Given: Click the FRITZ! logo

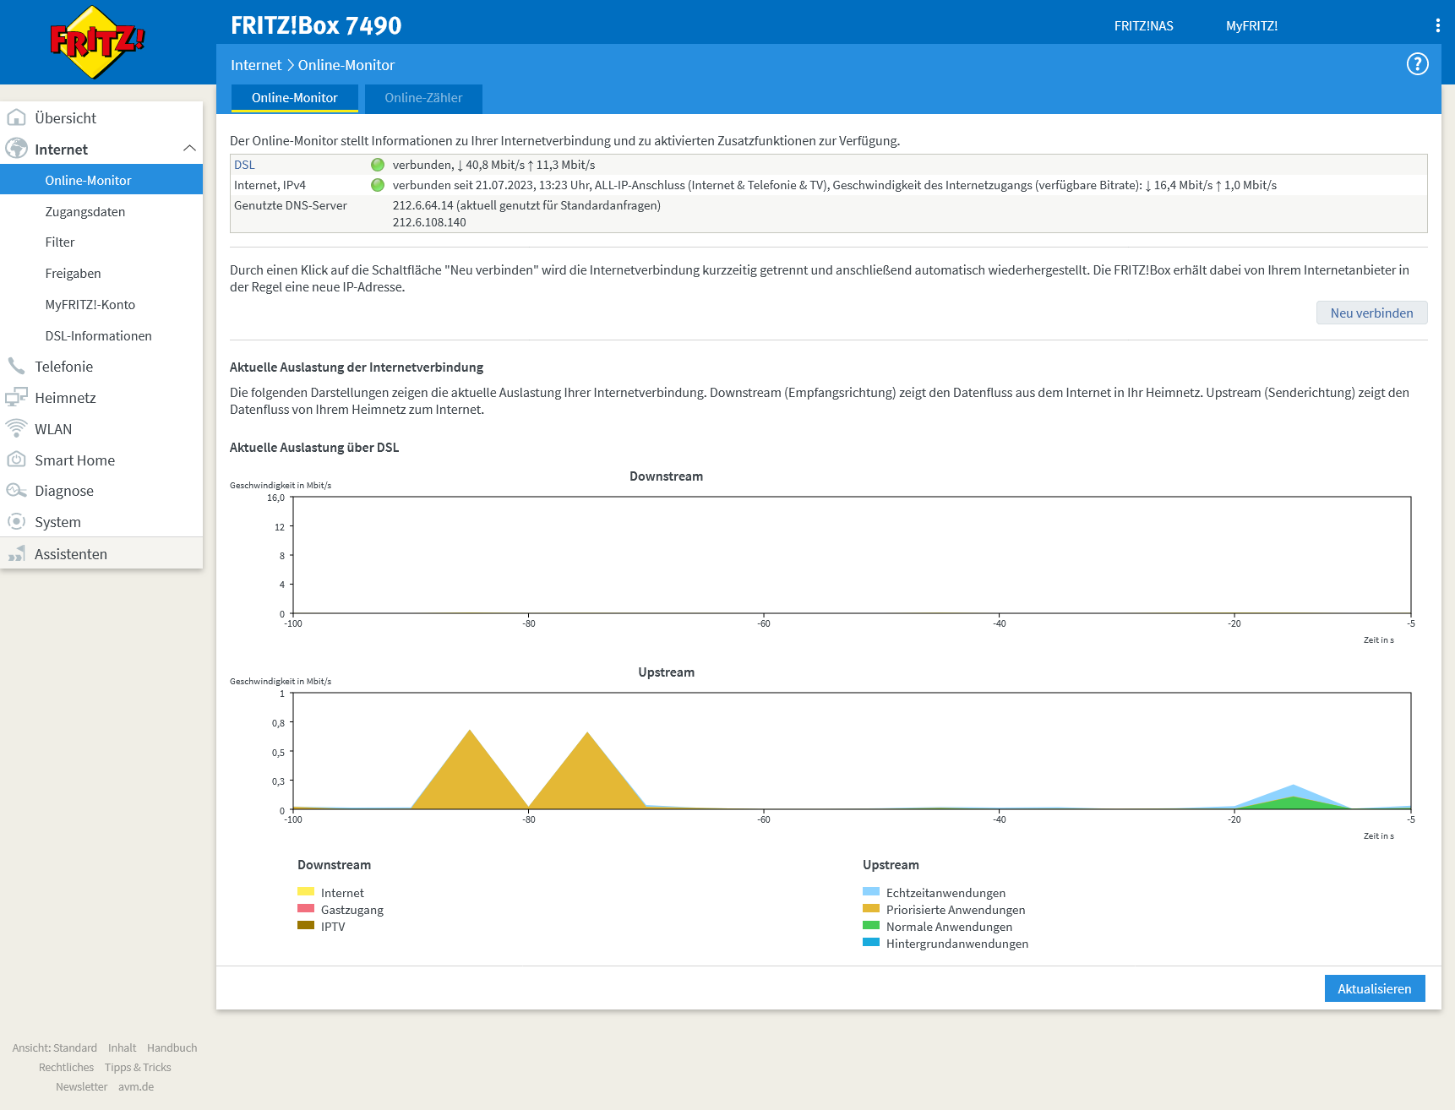Looking at the screenshot, I should pyautogui.click(x=97, y=42).
